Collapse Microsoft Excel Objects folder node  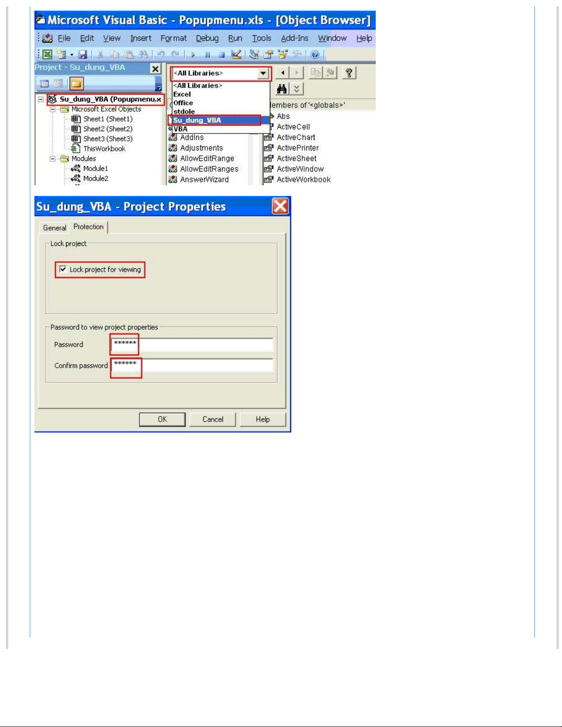point(53,109)
